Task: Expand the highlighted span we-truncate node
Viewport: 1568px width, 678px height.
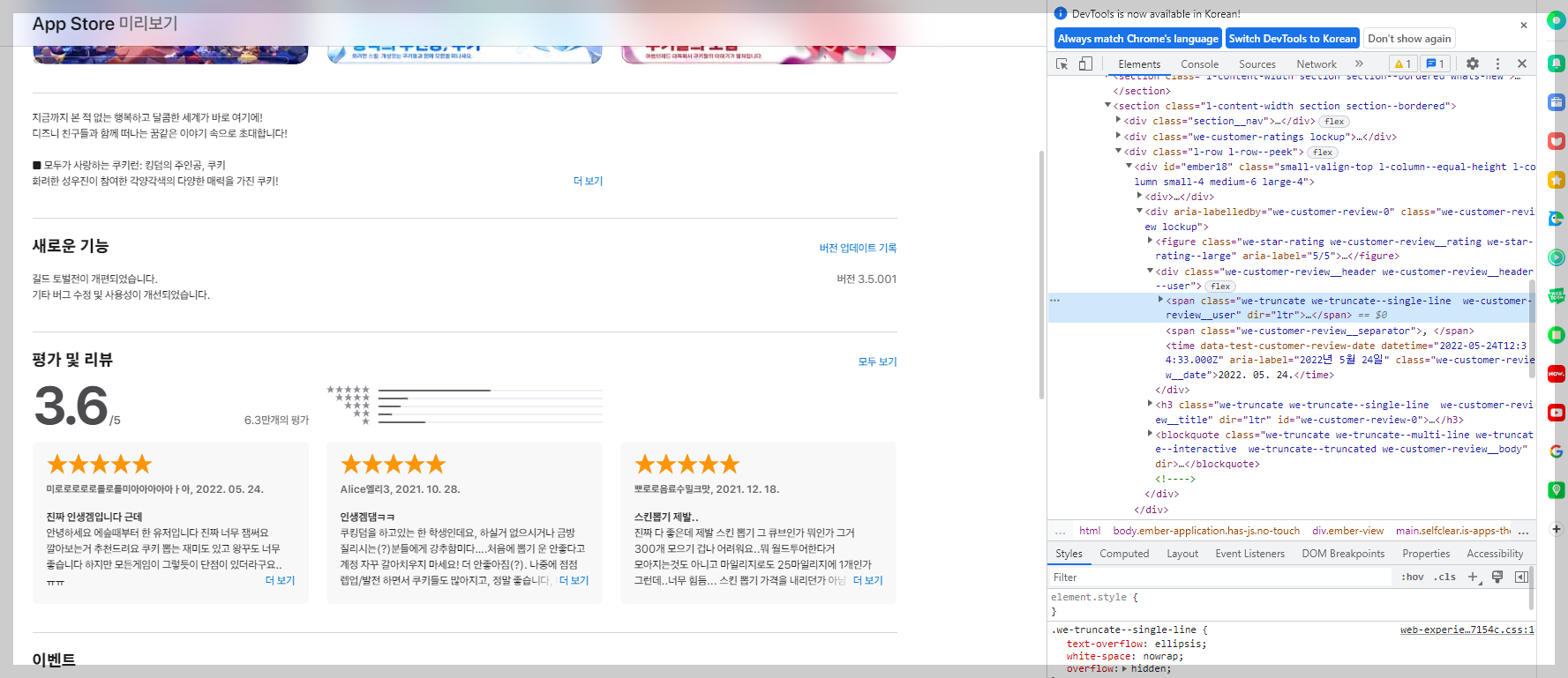Action: pyautogui.click(x=1160, y=300)
